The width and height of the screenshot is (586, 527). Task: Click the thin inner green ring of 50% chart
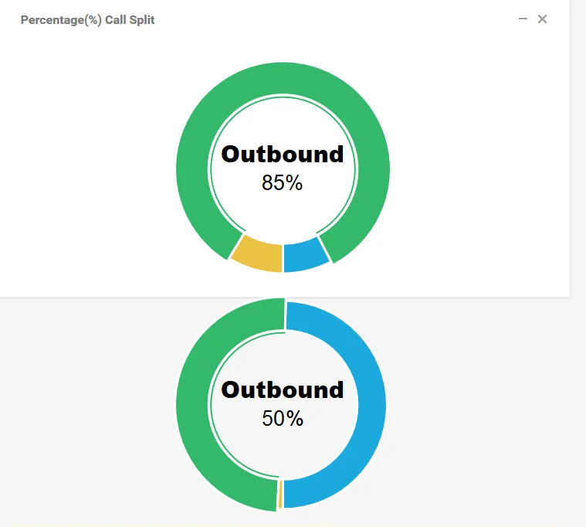coord(212,405)
